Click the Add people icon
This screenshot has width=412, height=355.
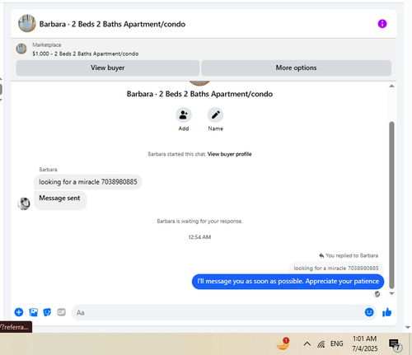click(184, 114)
